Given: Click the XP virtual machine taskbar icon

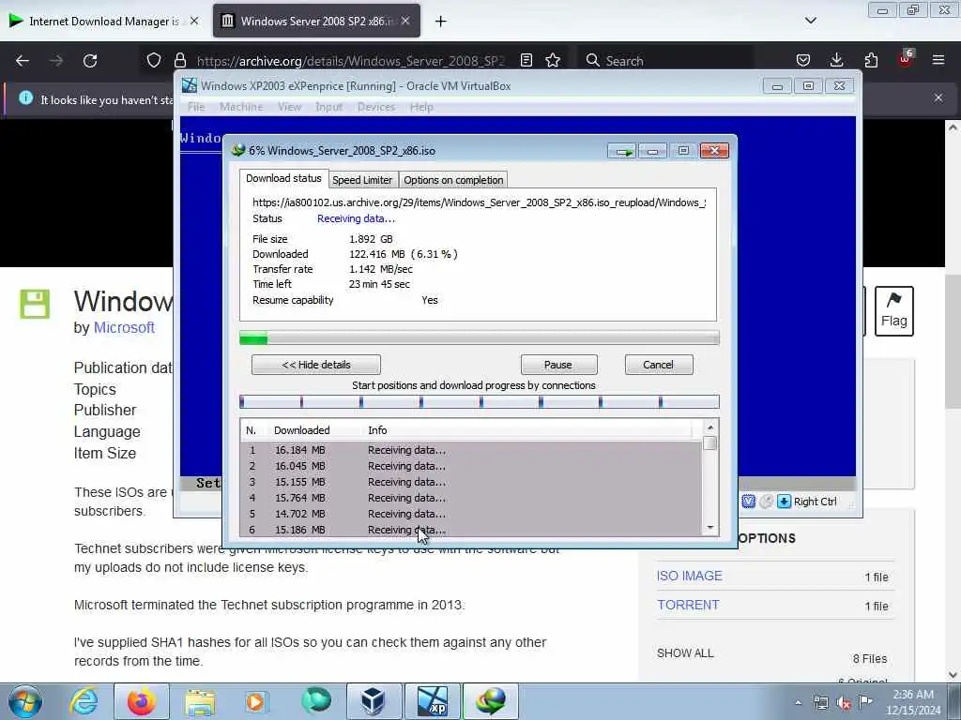Looking at the screenshot, I should pos(432,701).
